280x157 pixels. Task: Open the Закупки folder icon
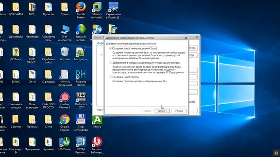[x=16, y=119]
